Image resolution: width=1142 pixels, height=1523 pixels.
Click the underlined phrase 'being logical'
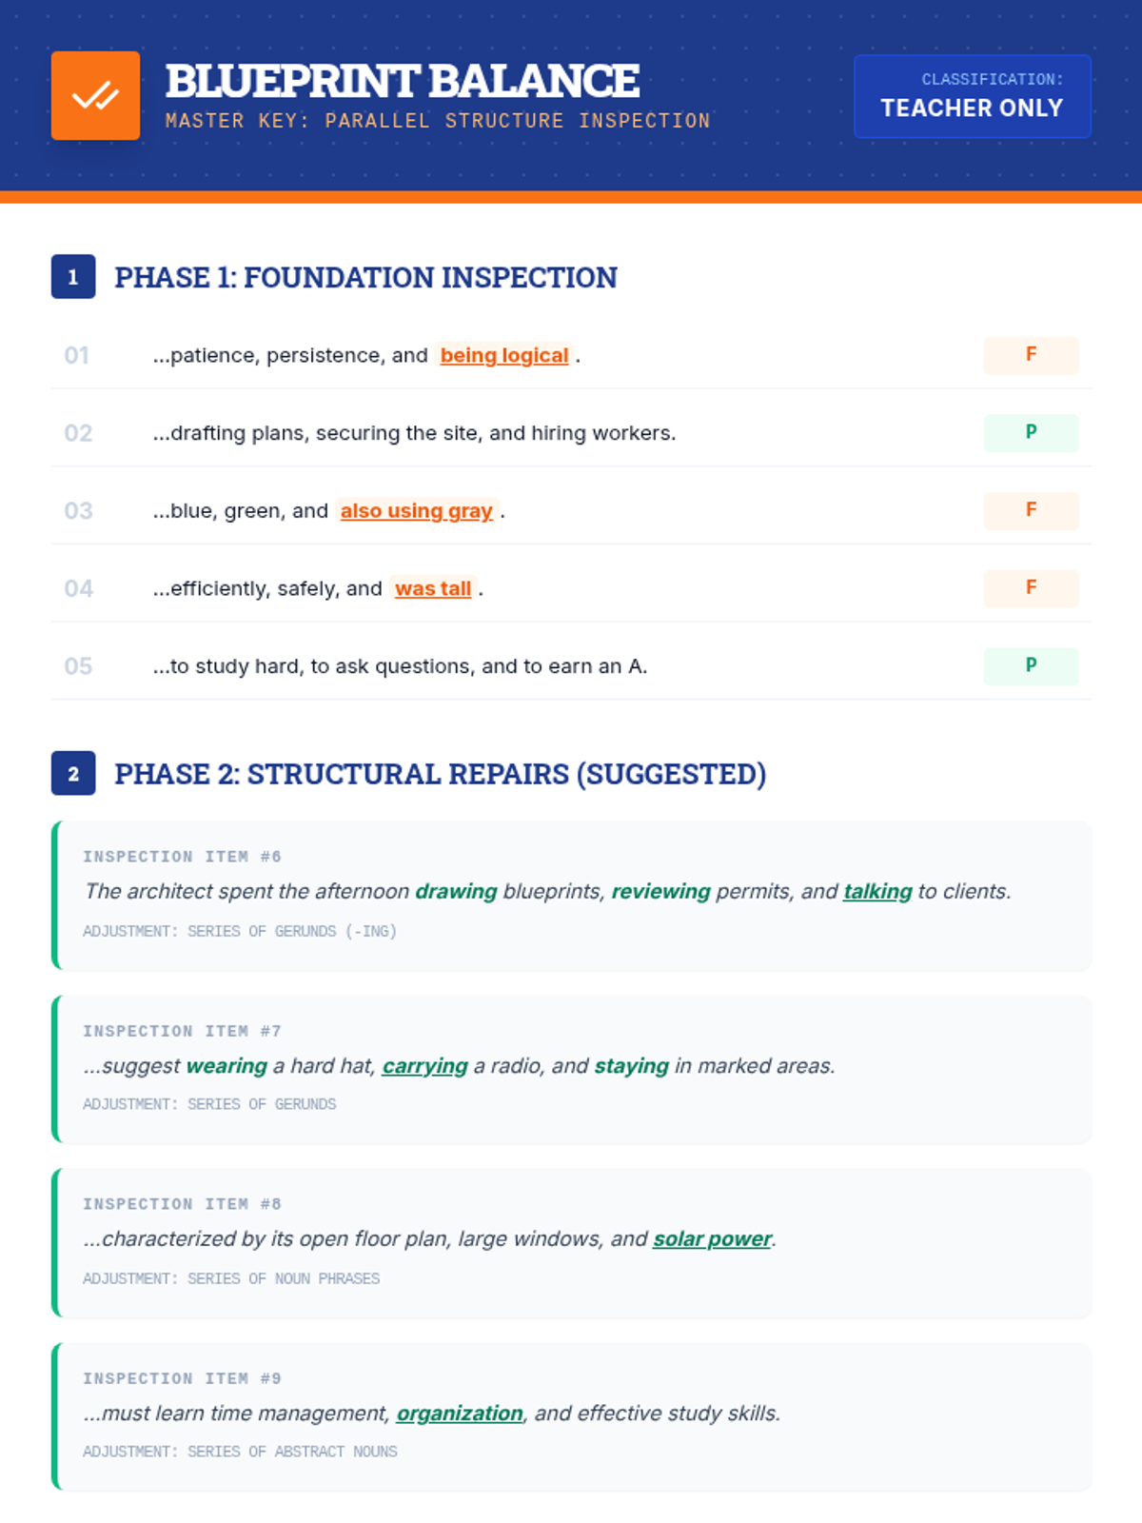504,355
